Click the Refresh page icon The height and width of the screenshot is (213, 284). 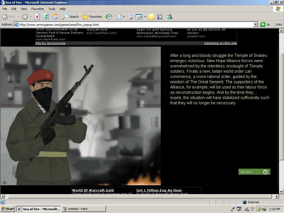(x=46, y=17)
